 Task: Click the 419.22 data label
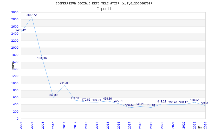point(162,101)
